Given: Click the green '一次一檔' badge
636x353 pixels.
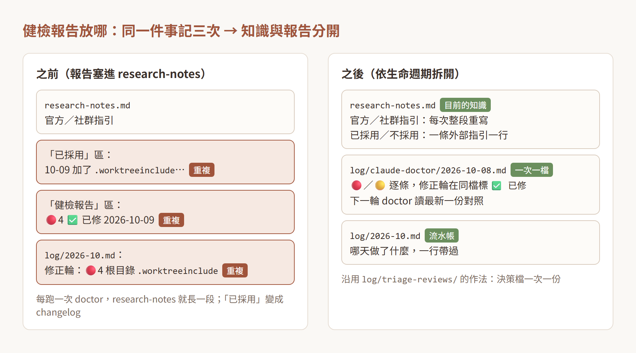Looking at the screenshot, I should click(x=532, y=170).
